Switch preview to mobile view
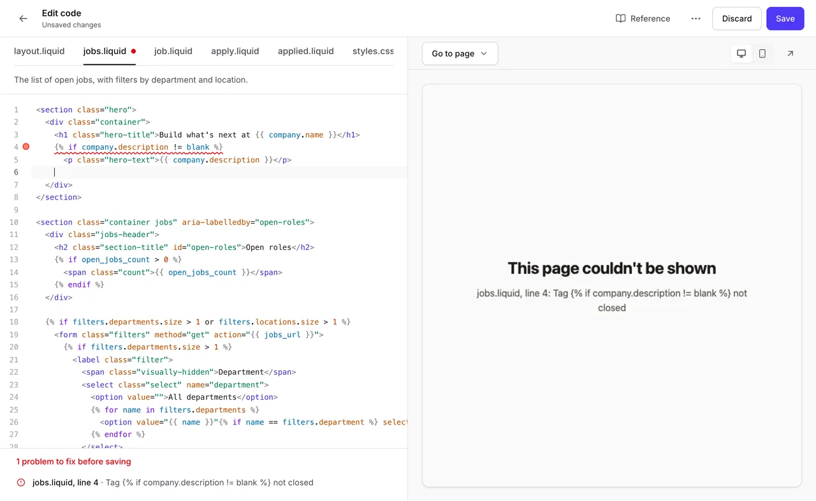 point(762,54)
